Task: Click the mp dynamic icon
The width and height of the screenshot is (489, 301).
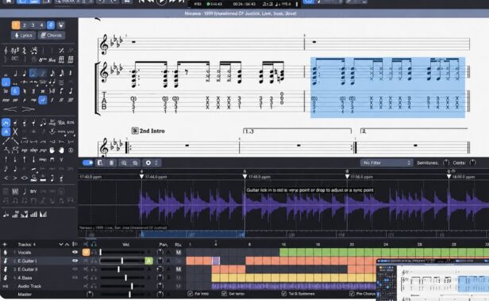Action: (x=33, y=101)
